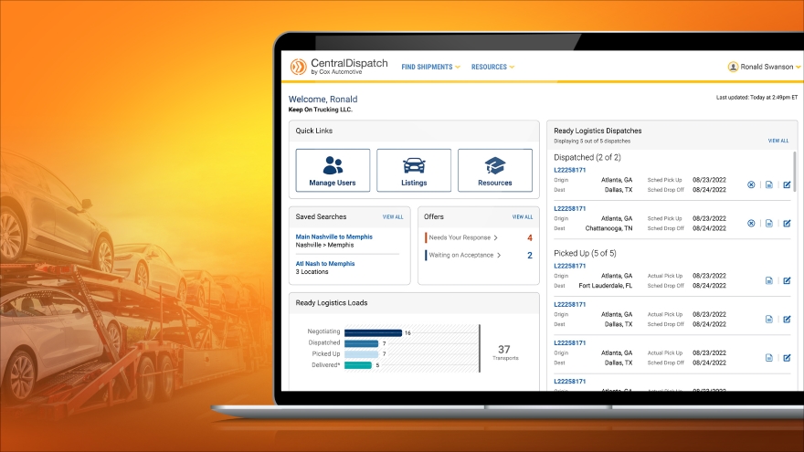804x452 pixels.
Task: Cancel the Chattanooga, TN dispatch
Action: coord(751,223)
